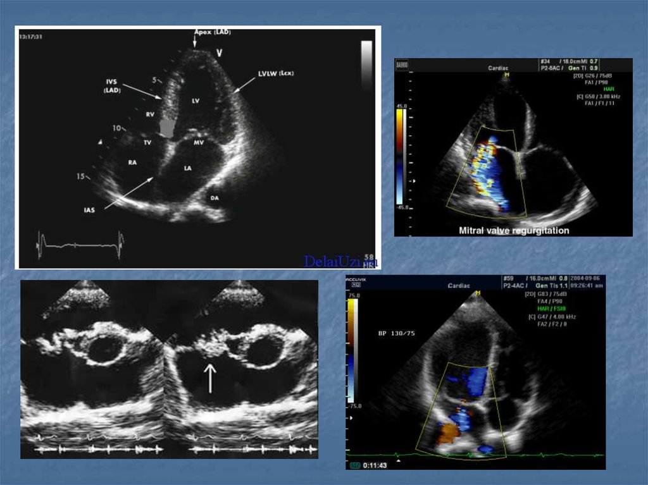Click the "LV" chamber label
Screen dimensions: 648x485
196,101
